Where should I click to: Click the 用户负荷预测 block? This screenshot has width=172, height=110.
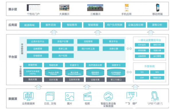click(x=114, y=25)
